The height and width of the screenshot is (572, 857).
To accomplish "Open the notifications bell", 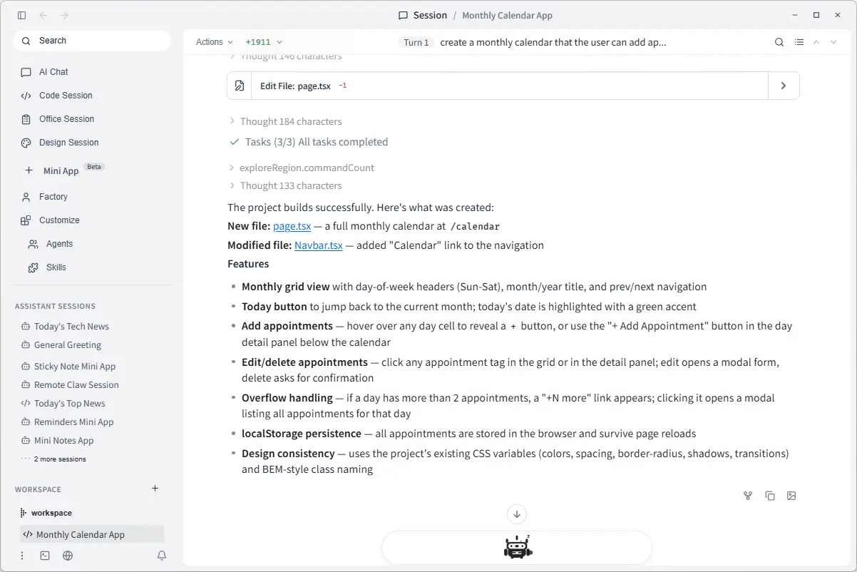I will pyautogui.click(x=162, y=556).
